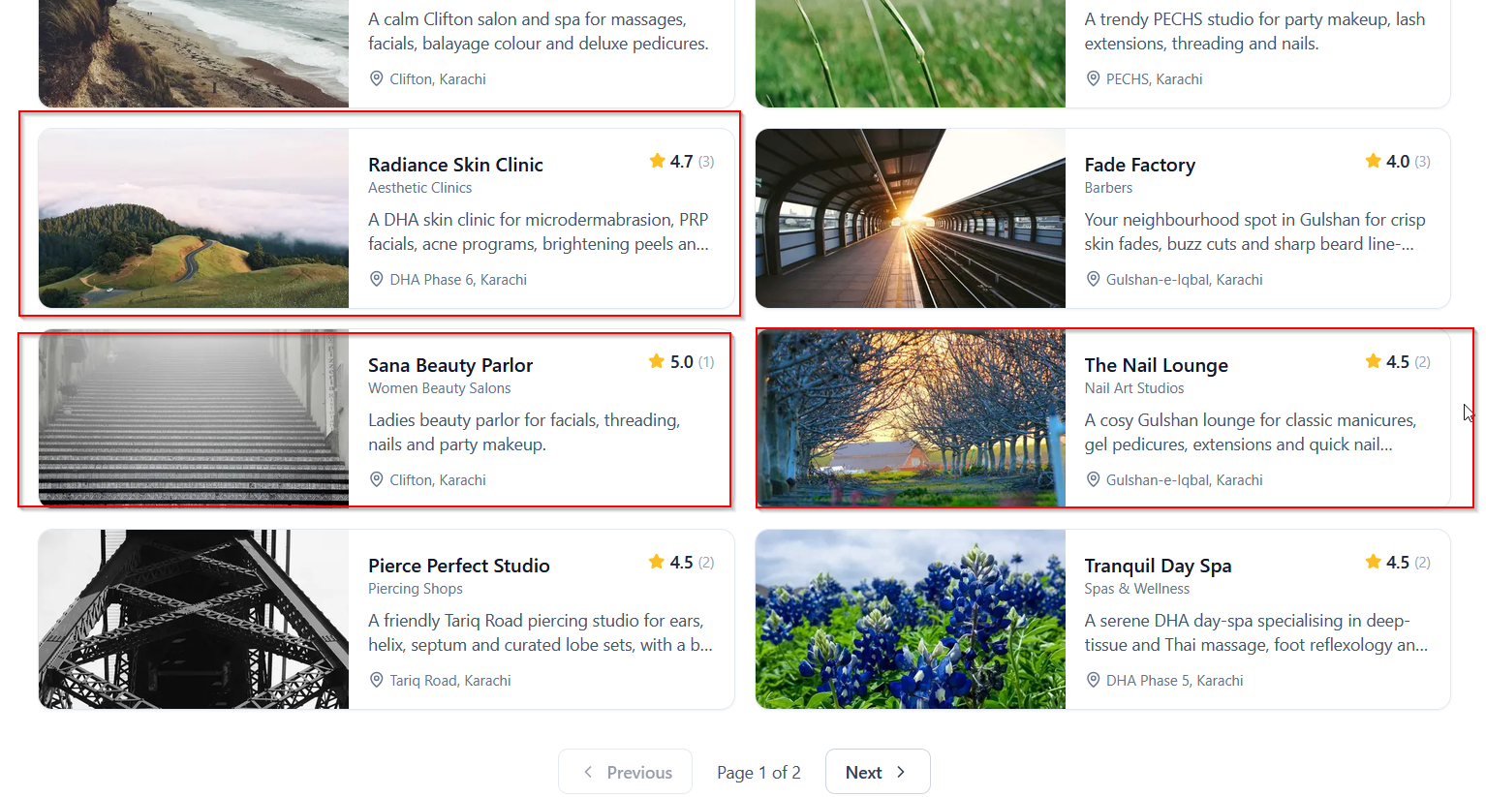Click the location pin icon next to DHA Phase 6, Karachi
This screenshot has width=1486, height=797.
point(377,279)
